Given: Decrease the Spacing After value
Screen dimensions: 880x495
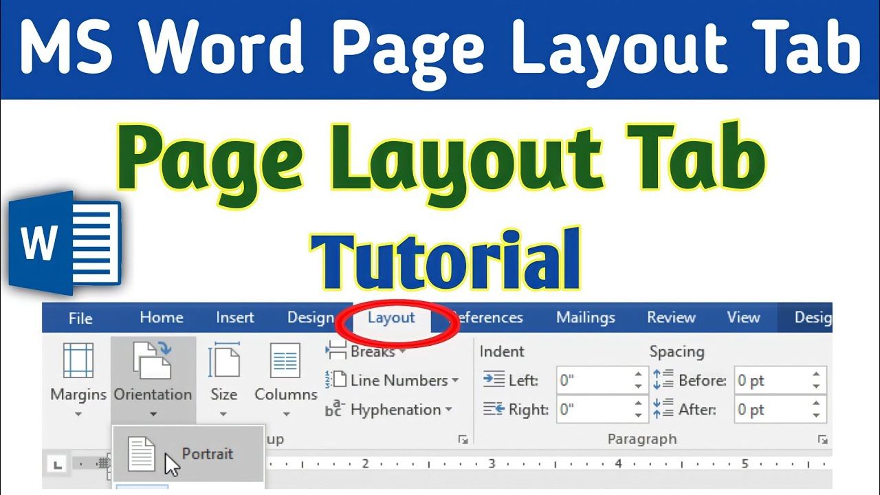Looking at the screenshot, I should [x=816, y=416].
